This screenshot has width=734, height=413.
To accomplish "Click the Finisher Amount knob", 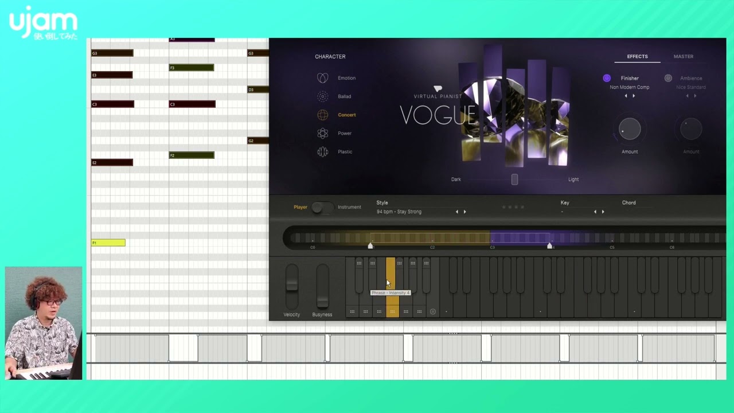I will click(x=630, y=129).
